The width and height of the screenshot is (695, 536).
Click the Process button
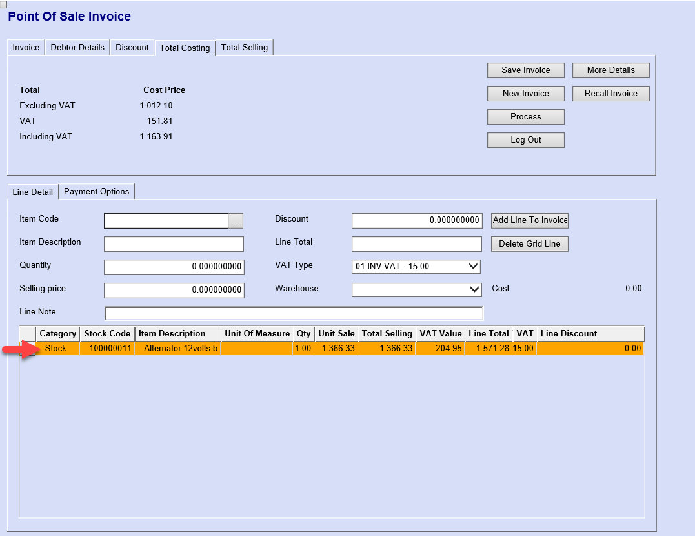pyautogui.click(x=525, y=117)
